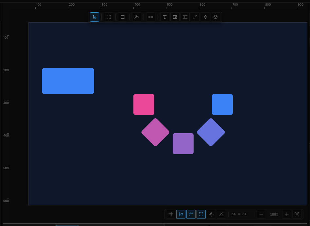Insert an image with the picture tool

click(x=175, y=17)
